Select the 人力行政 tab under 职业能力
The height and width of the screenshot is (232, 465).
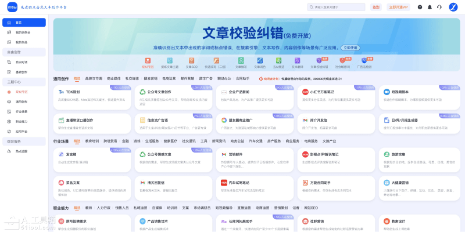pos(103,208)
